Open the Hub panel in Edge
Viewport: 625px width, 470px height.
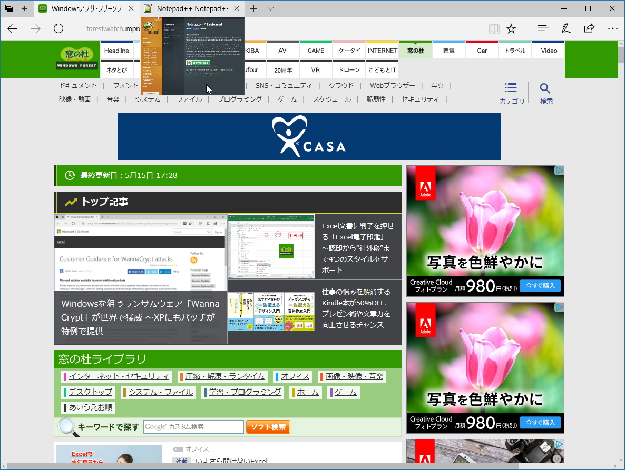coord(543,28)
